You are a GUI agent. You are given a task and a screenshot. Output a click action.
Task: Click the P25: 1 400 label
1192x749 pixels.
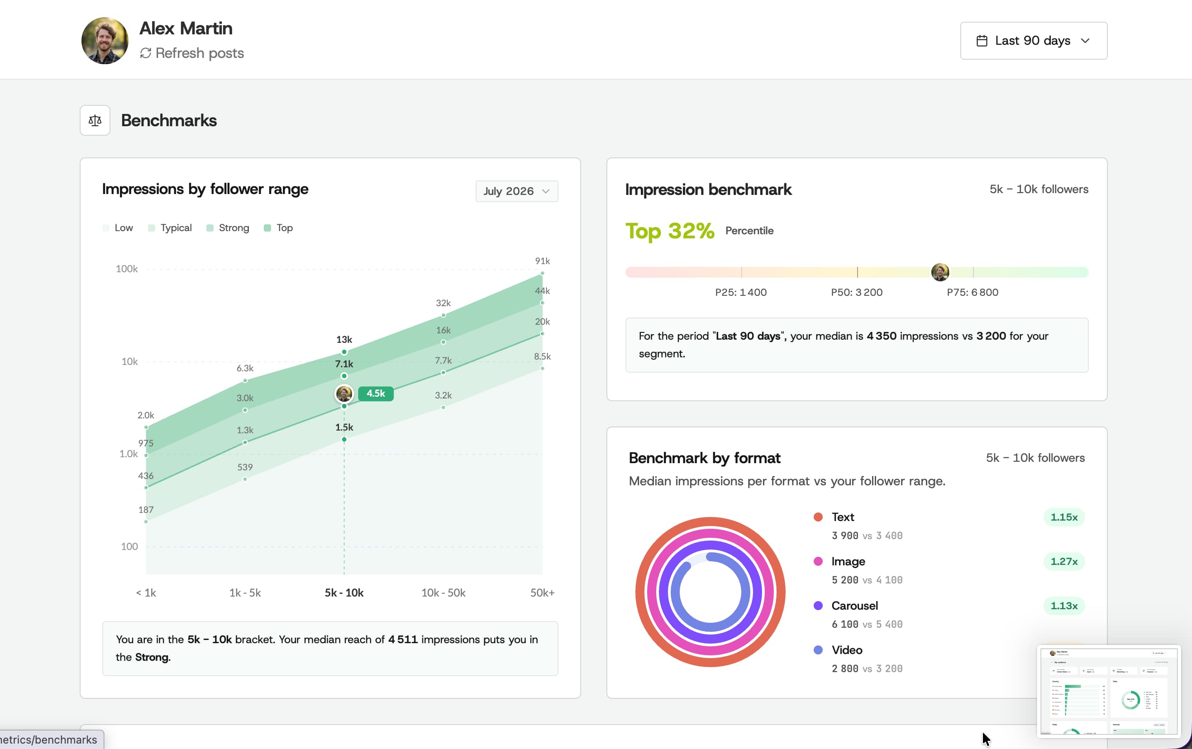[740, 292]
